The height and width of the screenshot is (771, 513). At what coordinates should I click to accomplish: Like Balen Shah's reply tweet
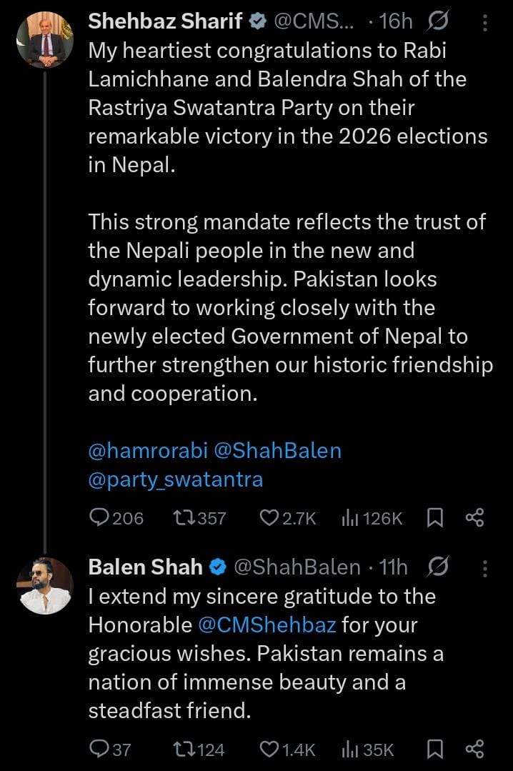[x=269, y=749]
